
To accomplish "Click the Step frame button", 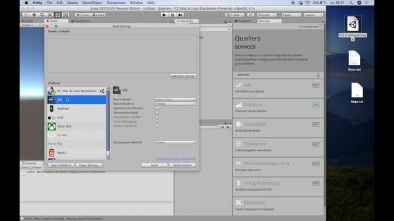I will click(180, 15).
